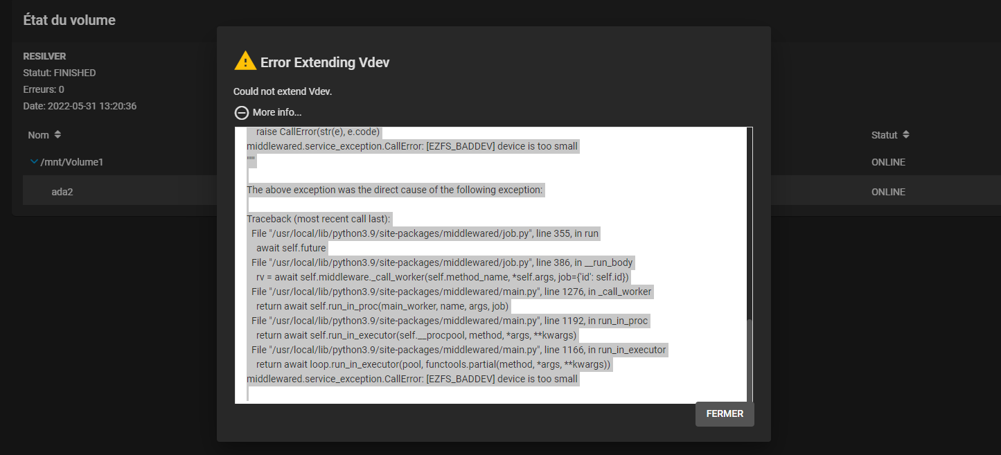Click the yellow warning triangle icon

coord(245,62)
